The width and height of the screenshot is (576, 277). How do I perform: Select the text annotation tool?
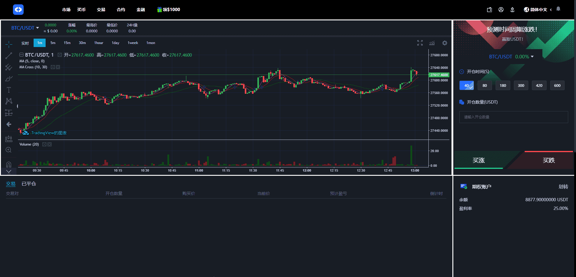9,90
